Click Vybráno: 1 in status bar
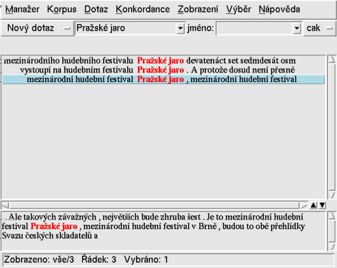 pyautogui.click(x=146, y=260)
